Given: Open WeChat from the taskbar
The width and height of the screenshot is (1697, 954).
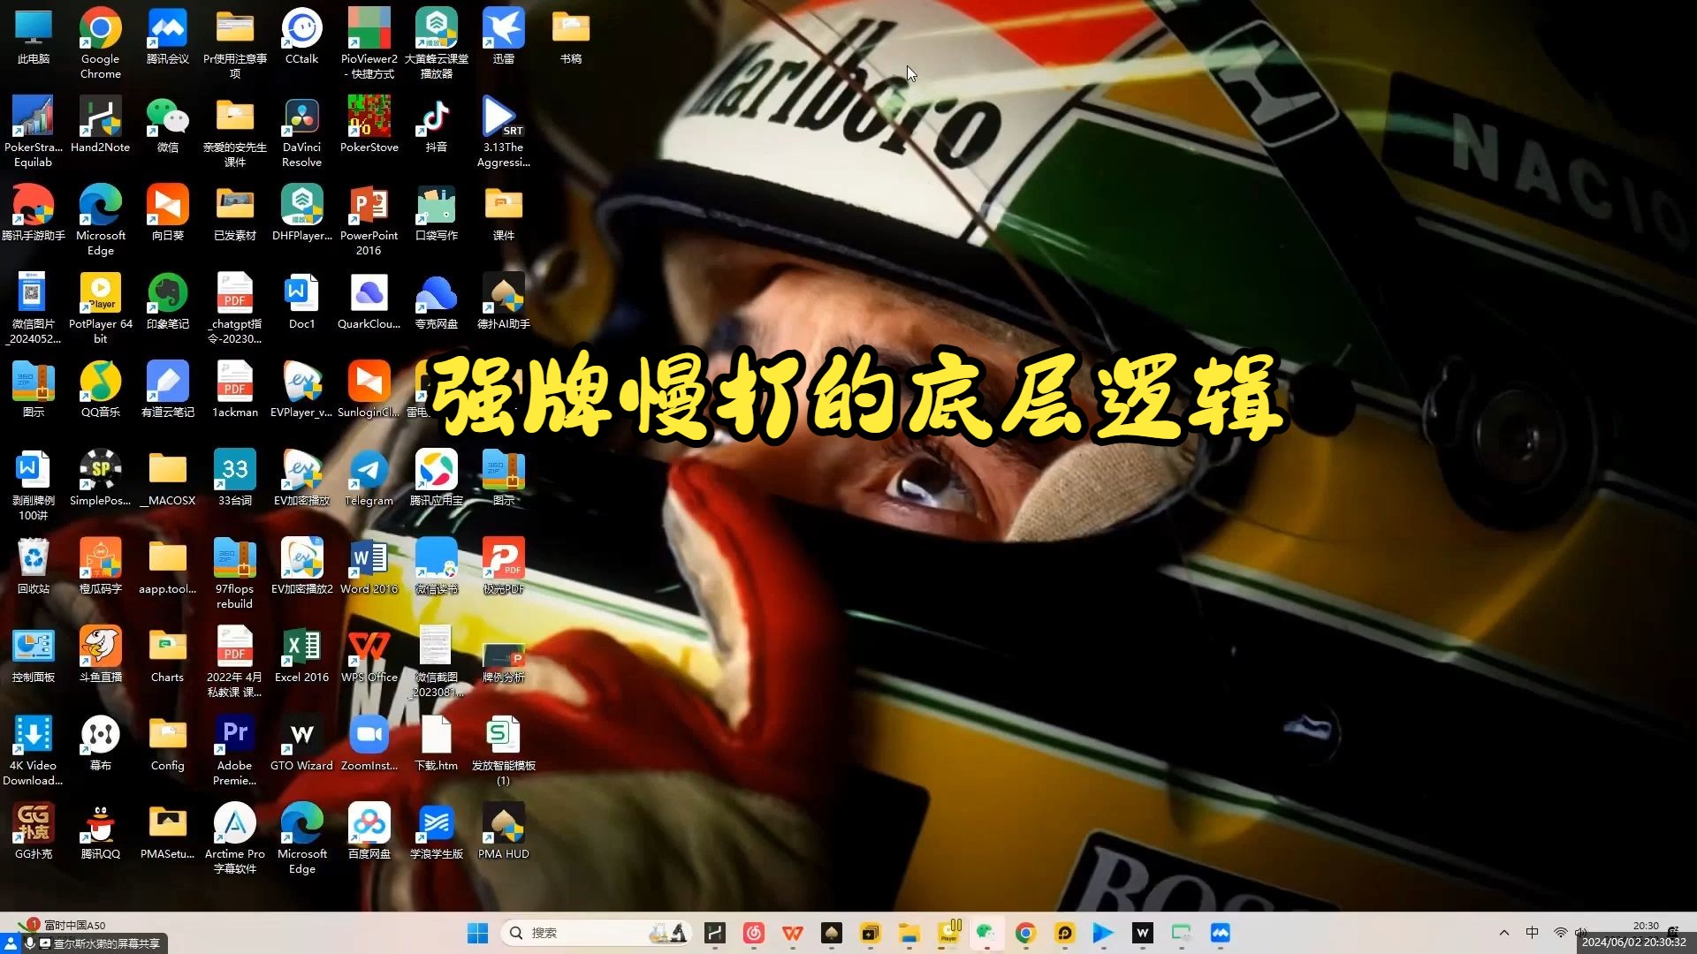Looking at the screenshot, I should click(x=986, y=933).
